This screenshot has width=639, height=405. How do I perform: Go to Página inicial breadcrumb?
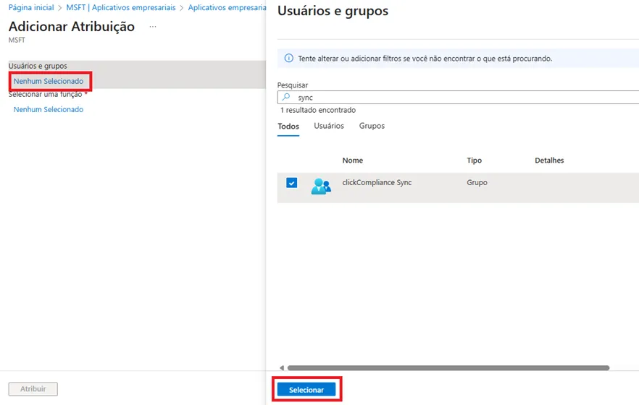pyautogui.click(x=31, y=7)
